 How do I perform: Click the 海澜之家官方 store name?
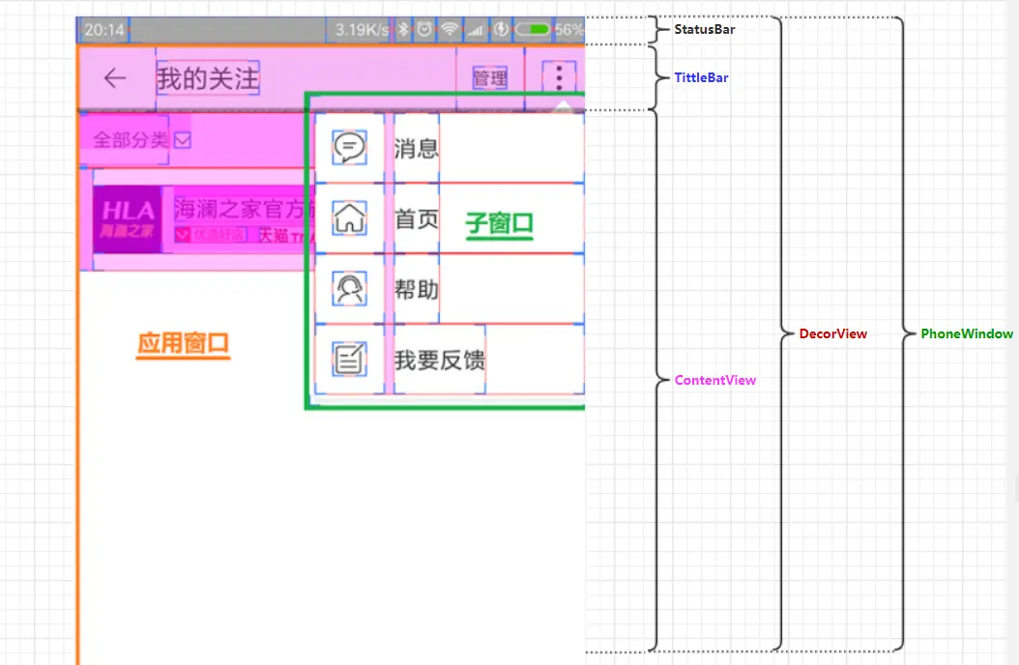tap(245, 209)
